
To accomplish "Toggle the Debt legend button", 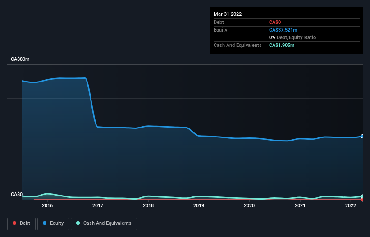I will pos(22,223).
